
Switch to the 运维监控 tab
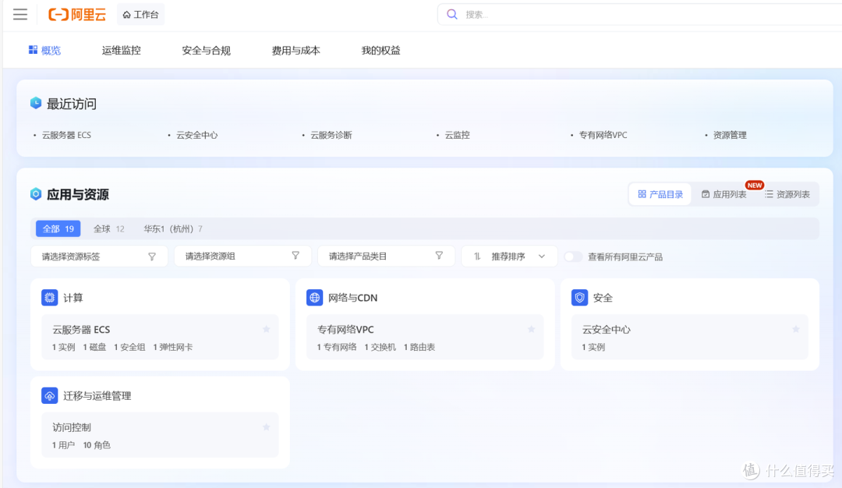(122, 51)
